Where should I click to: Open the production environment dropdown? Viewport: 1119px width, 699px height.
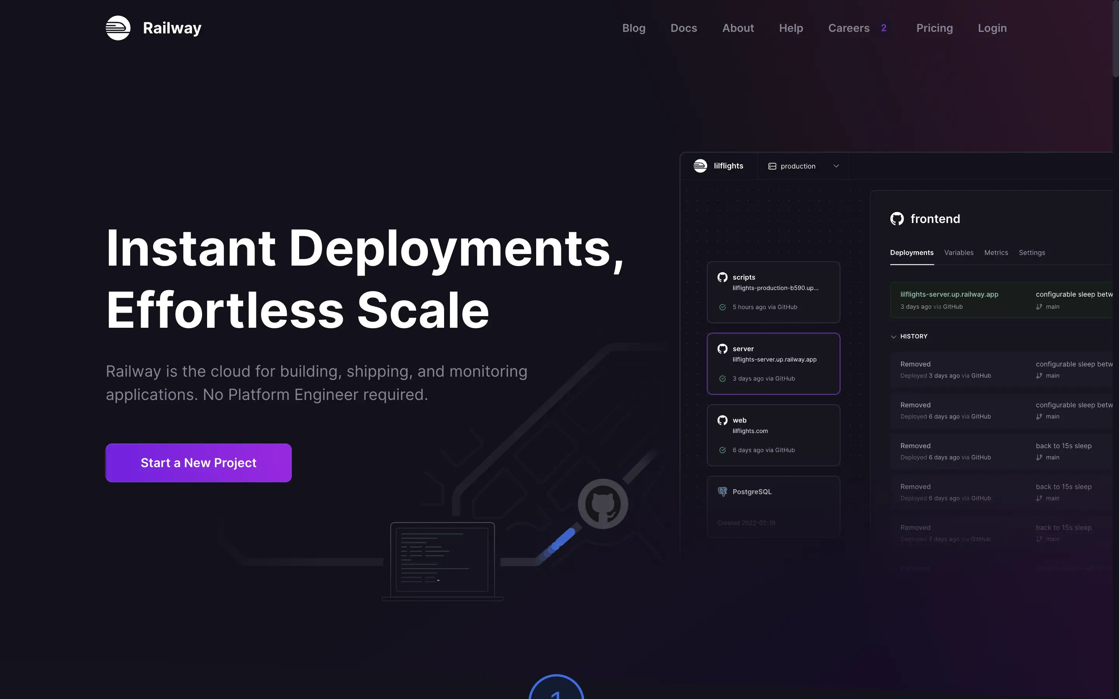pyautogui.click(x=803, y=167)
